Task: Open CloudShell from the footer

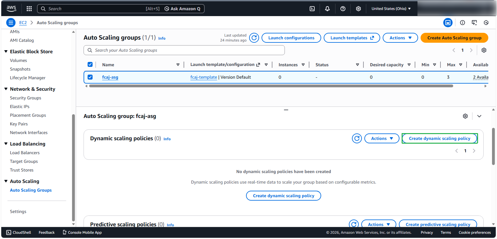Action: pos(19,232)
